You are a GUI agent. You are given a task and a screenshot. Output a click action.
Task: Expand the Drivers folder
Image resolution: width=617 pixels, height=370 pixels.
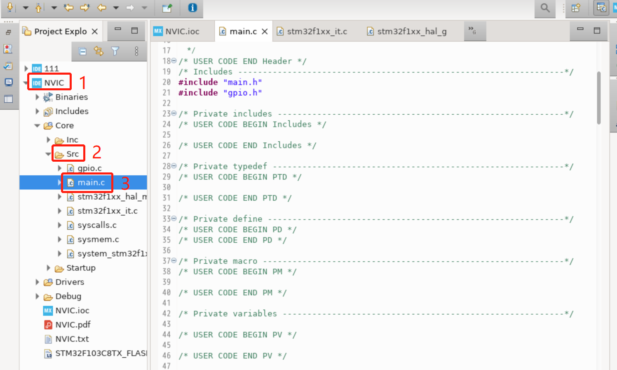pos(37,282)
